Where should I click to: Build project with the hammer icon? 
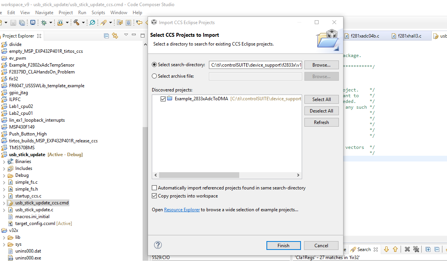76,23
